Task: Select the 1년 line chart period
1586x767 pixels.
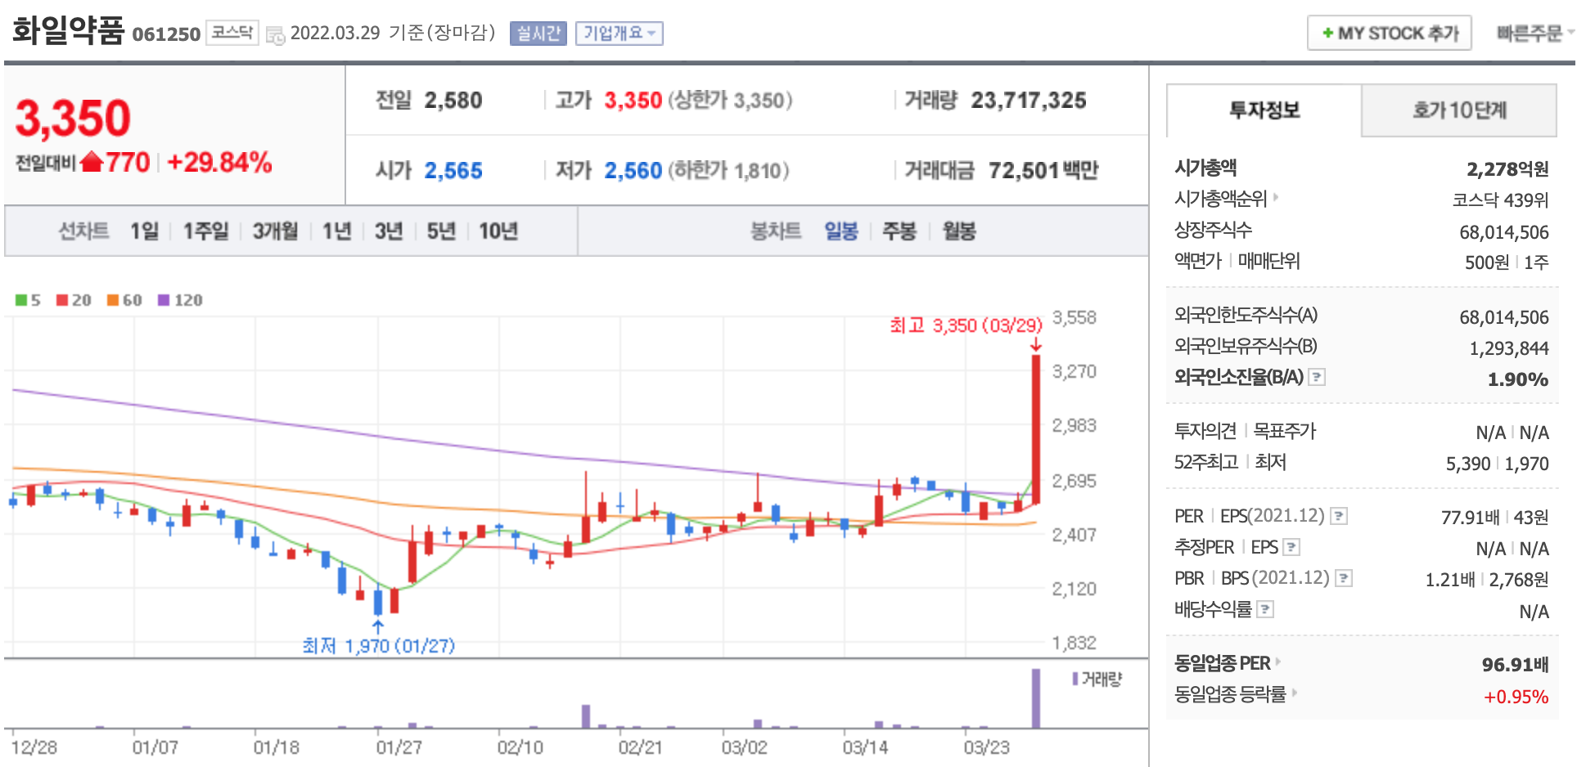Action: click(x=336, y=231)
